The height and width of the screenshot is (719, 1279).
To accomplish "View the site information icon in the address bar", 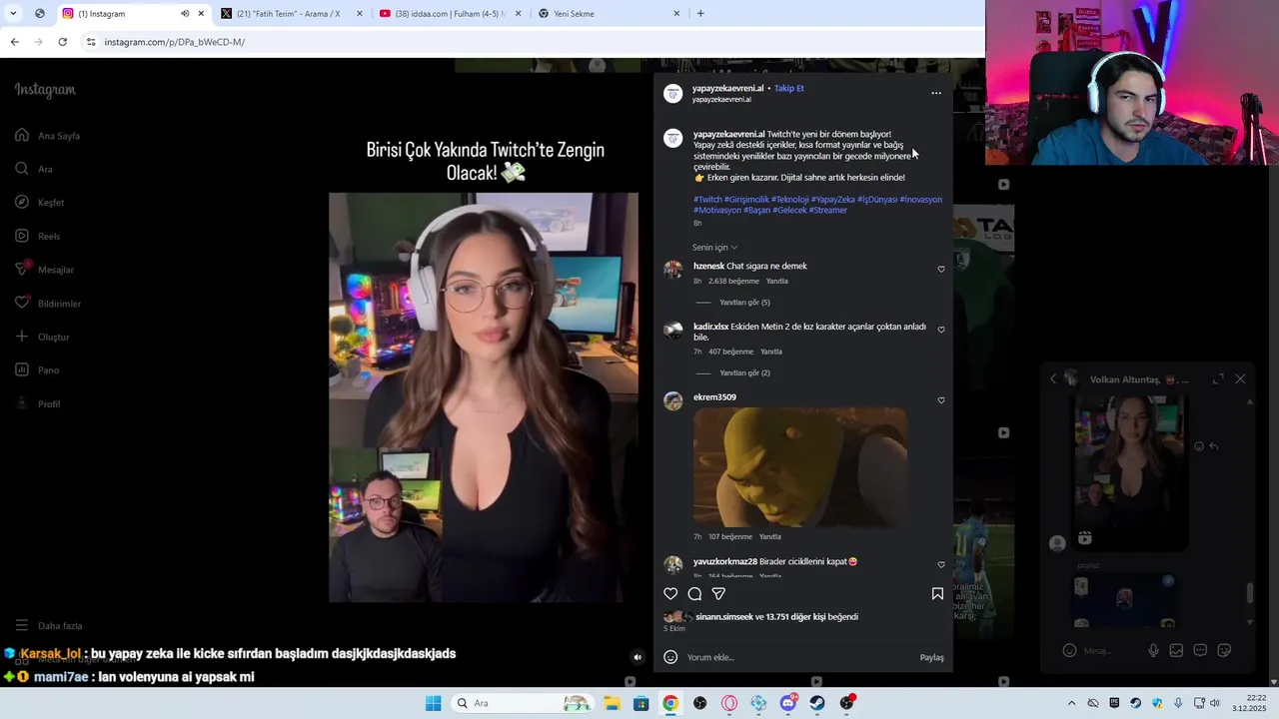I will point(91,42).
